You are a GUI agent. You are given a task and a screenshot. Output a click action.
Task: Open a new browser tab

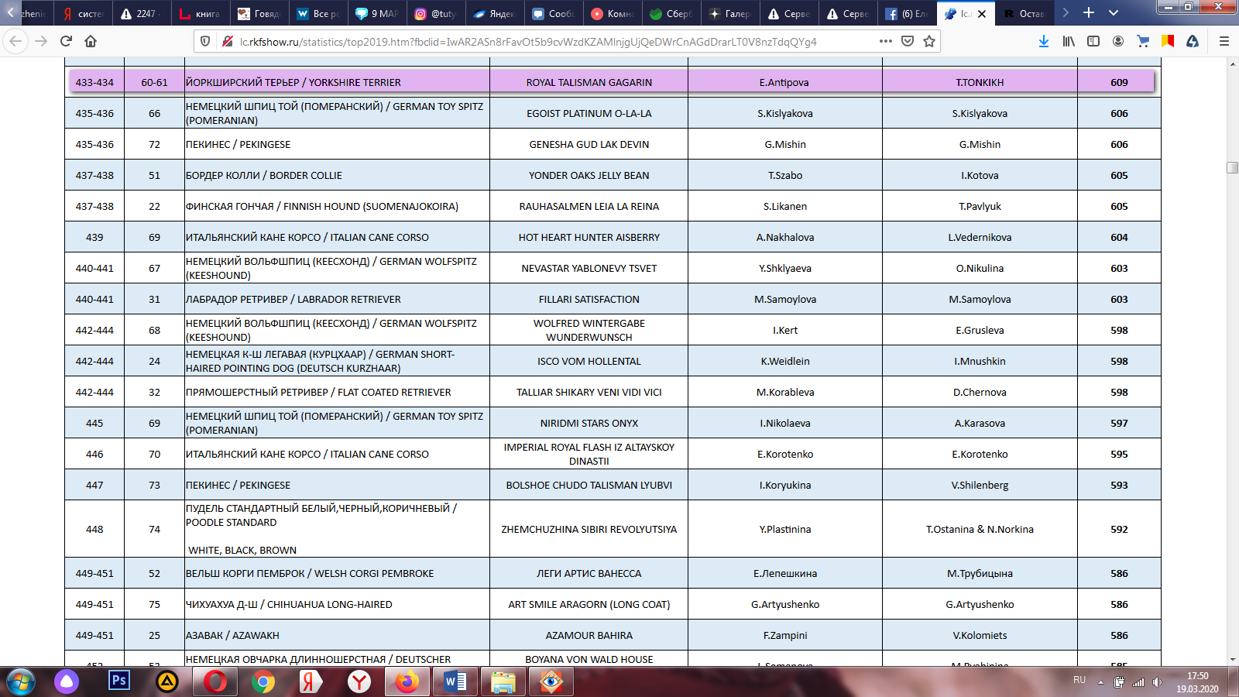pyautogui.click(x=1089, y=13)
